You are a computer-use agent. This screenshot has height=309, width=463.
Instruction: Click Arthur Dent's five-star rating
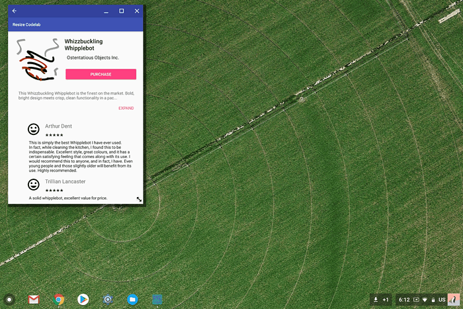(x=54, y=135)
